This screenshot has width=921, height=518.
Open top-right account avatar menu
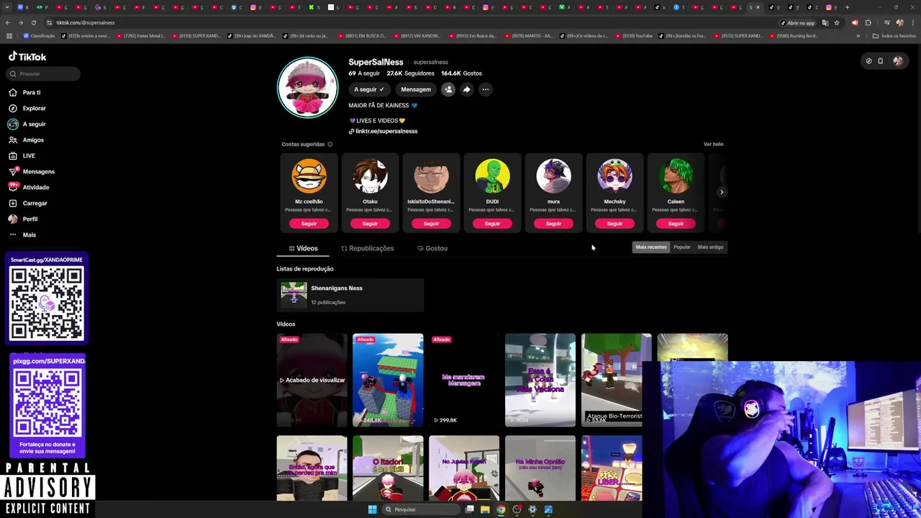pyautogui.click(x=898, y=61)
